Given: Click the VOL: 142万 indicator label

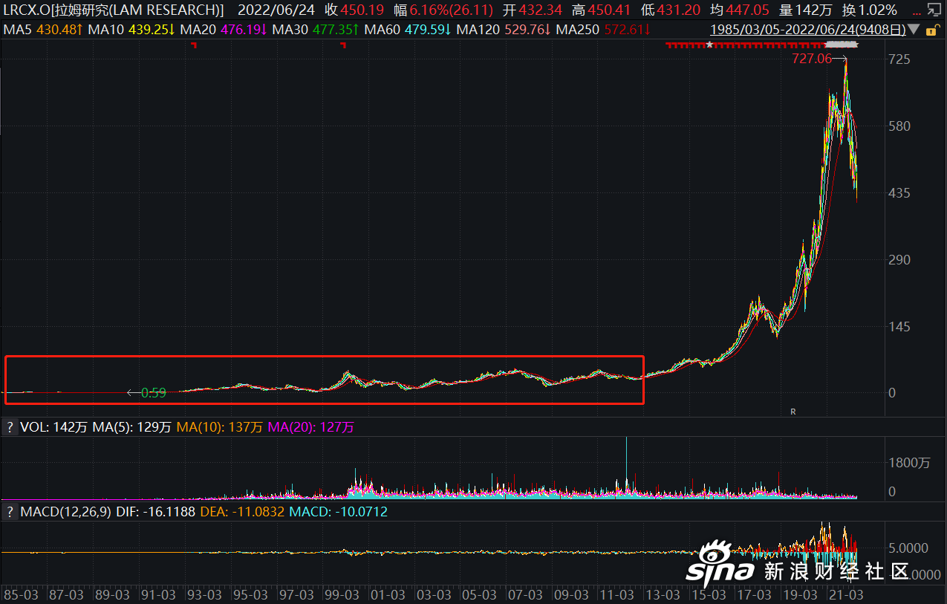Looking at the screenshot, I should point(54,427).
